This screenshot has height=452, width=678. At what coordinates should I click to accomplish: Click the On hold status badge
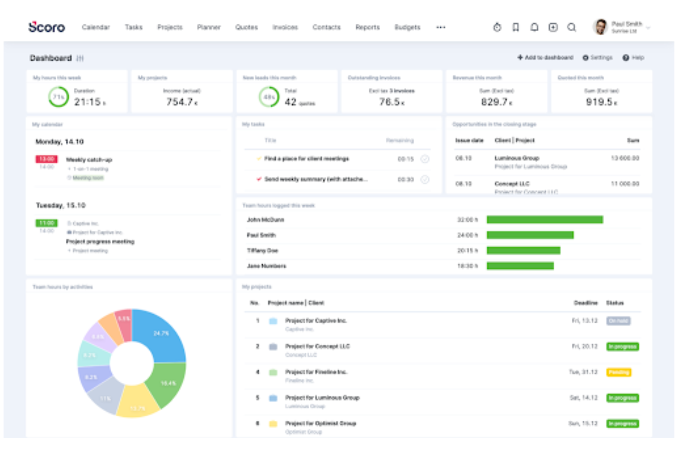pyautogui.click(x=618, y=321)
